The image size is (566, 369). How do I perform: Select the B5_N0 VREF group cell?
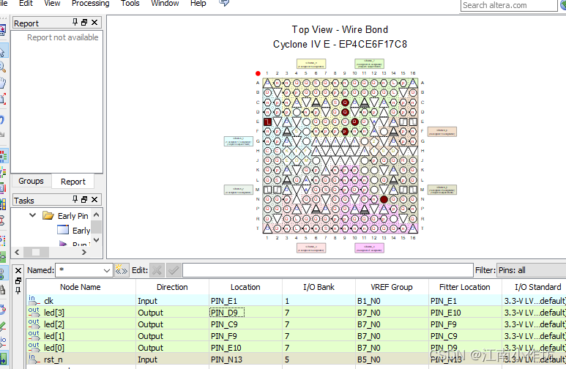click(x=392, y=359)
